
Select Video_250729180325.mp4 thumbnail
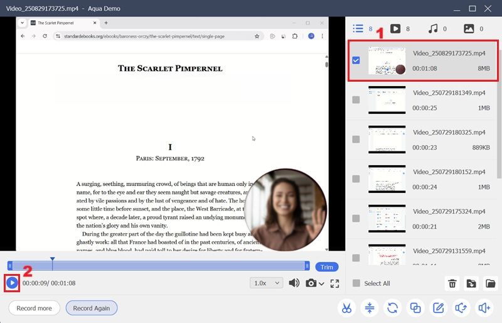tap(387, 140)
